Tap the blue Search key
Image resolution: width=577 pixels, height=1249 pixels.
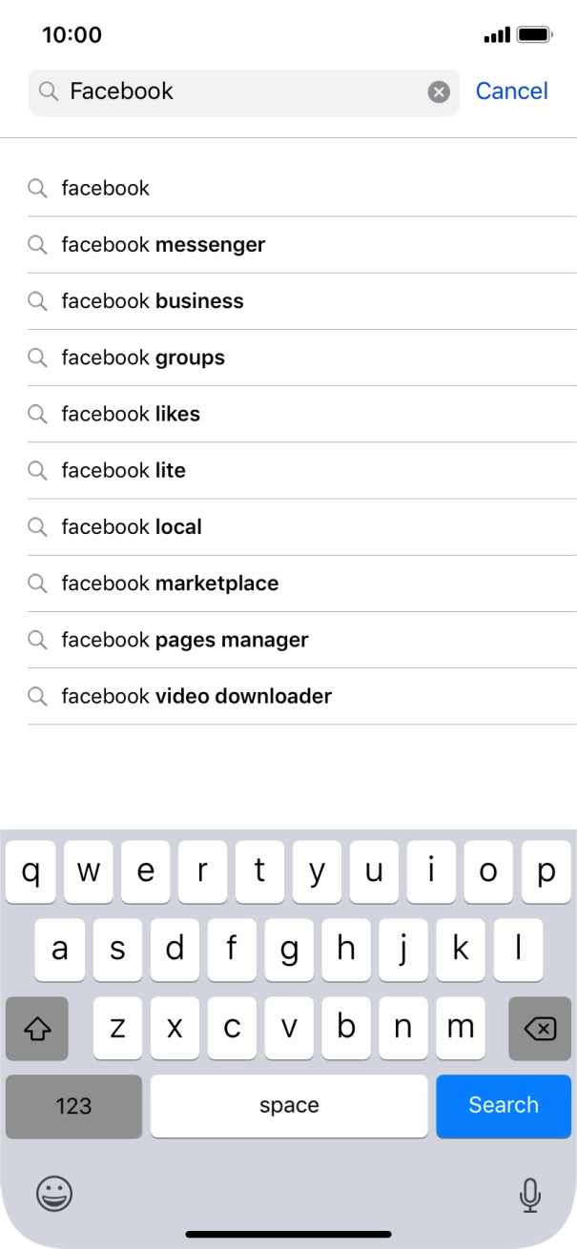[x=503, y=1105]
